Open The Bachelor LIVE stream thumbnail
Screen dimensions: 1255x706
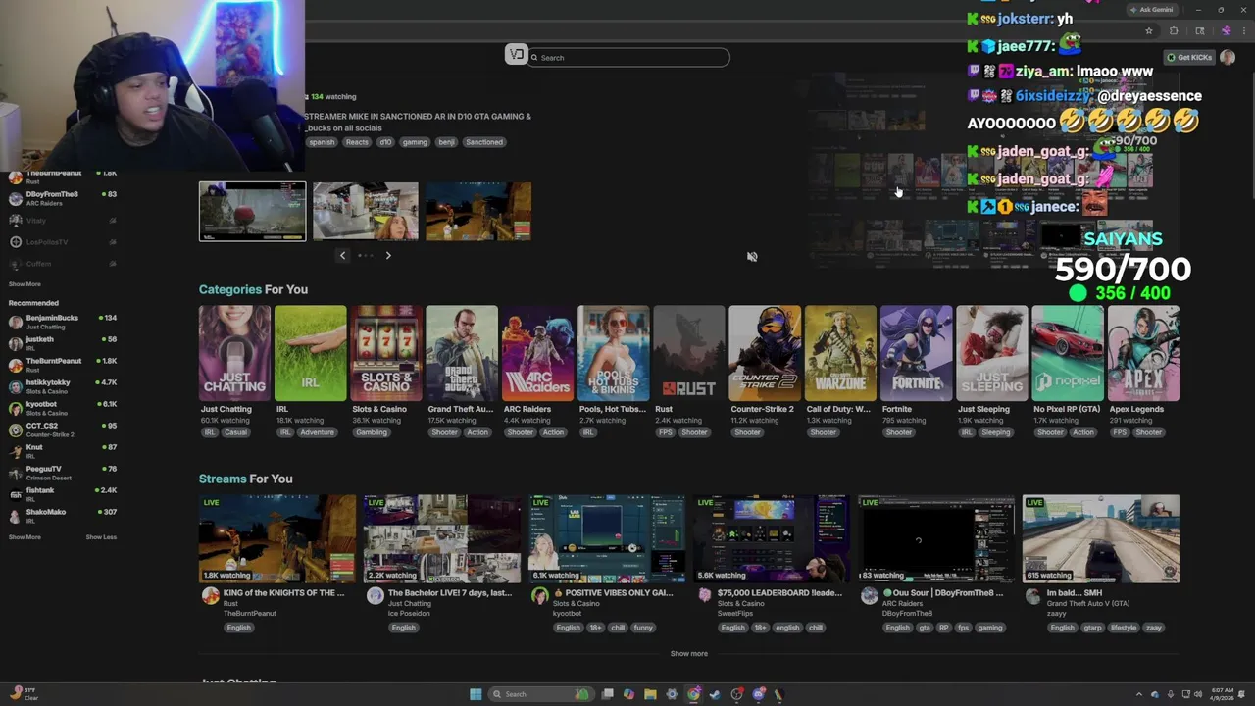point(442,538)
